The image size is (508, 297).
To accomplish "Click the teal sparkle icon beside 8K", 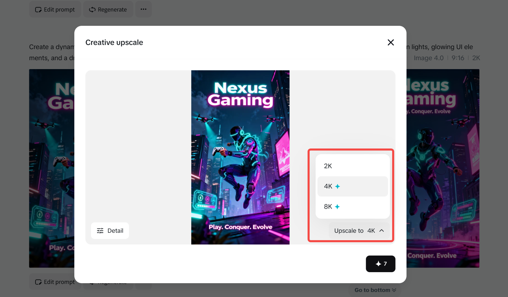I will 337,207.
